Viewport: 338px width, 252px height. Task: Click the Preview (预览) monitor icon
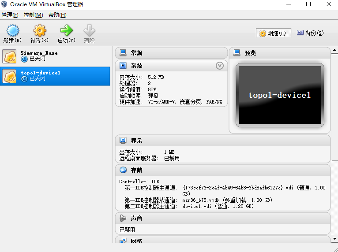tap(237, 53)
